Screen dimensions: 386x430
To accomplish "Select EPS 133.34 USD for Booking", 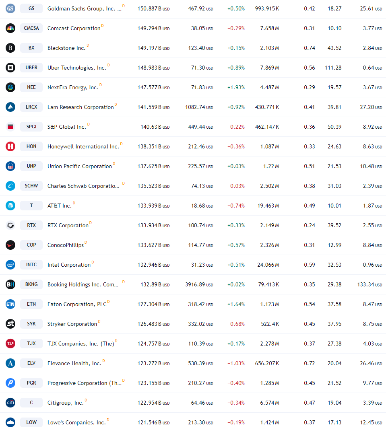I will (x=369, y=285).
